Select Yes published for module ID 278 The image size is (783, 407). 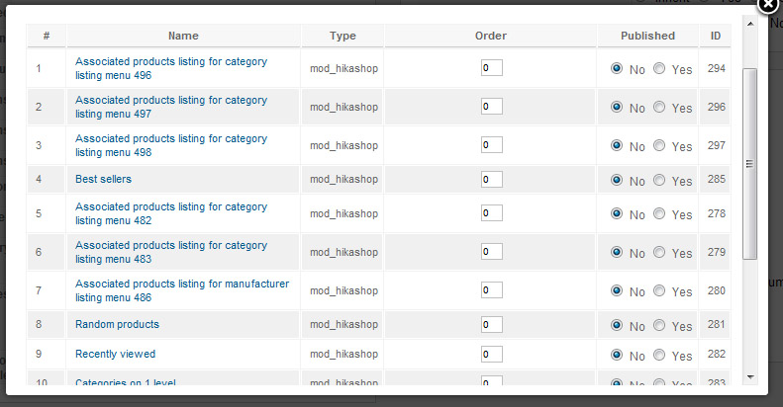(659, 213)
